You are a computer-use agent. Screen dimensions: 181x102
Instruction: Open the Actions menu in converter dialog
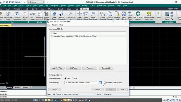(x=55, y=25)
